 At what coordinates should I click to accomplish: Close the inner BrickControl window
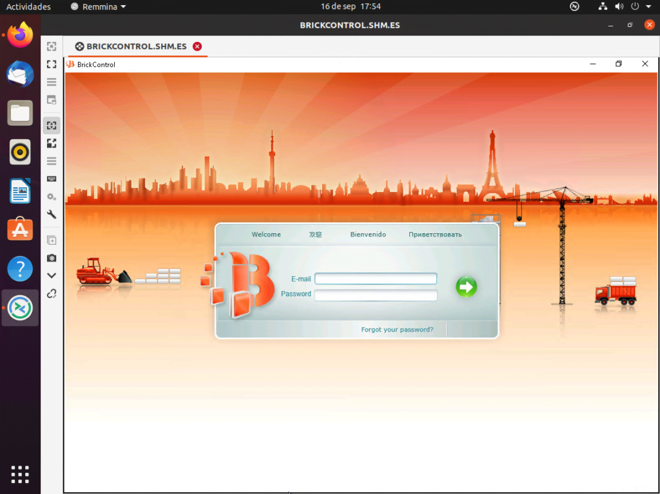coord(645,64)
